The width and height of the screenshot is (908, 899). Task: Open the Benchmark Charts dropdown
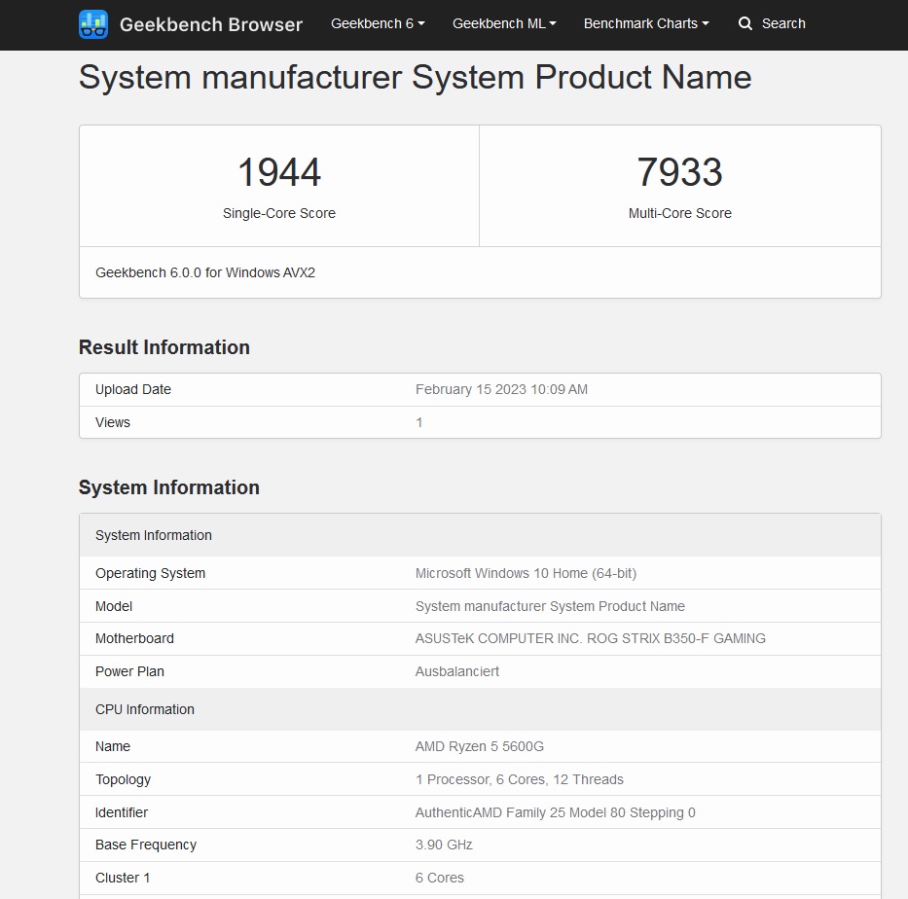(x=645, y=23)
